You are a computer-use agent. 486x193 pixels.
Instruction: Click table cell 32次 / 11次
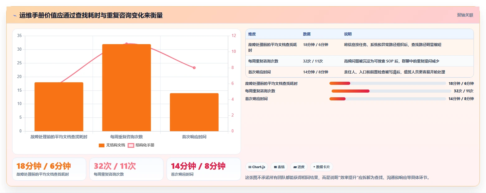313,61
